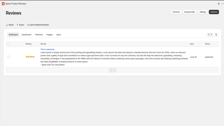Click '- Bytes User On Long Sleeve' author text
This screenshot has width=224, height=126.
52,65
